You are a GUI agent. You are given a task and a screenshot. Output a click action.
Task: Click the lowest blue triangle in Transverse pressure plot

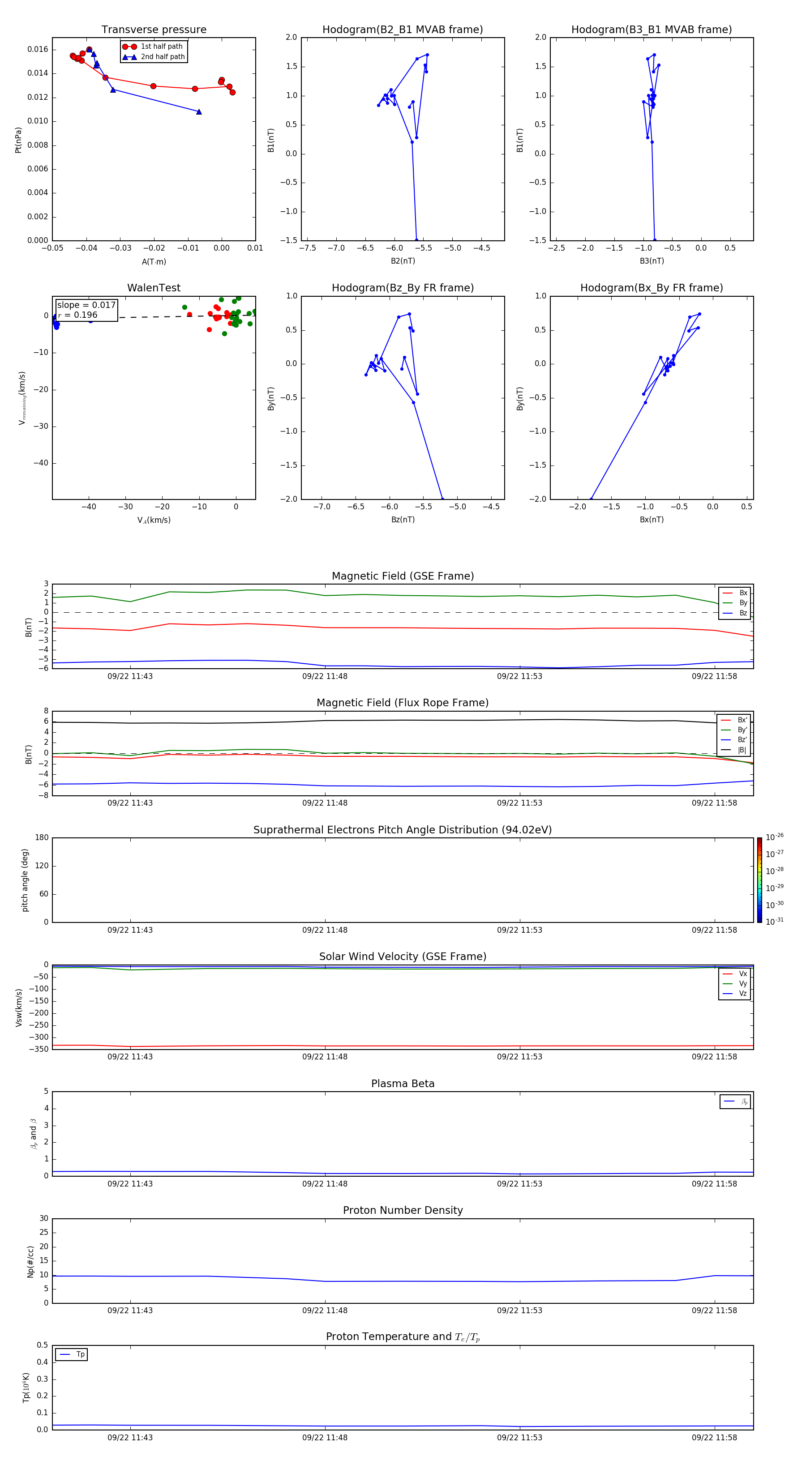(x=199, y=112)
